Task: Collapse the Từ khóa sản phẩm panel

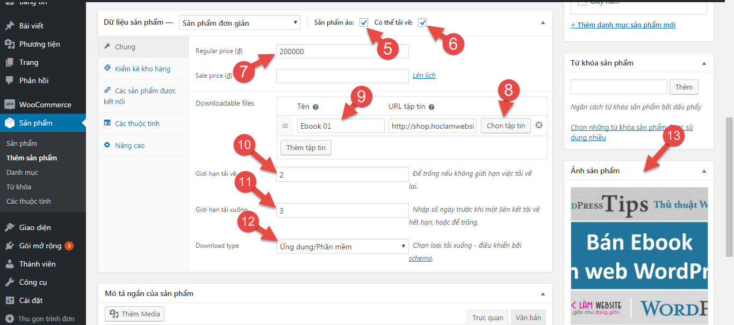Action: (x=704, y=63)
